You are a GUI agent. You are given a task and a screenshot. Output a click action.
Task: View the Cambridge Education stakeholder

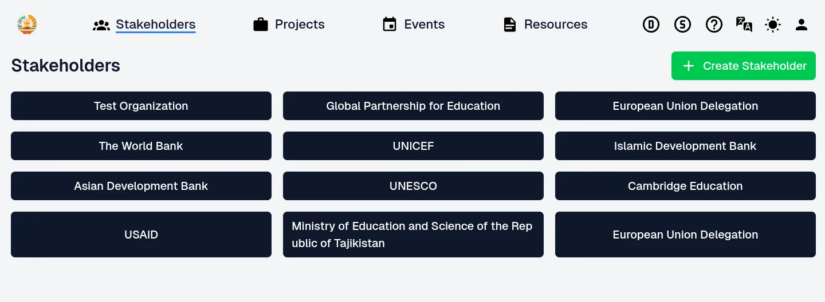pos(685,186)
